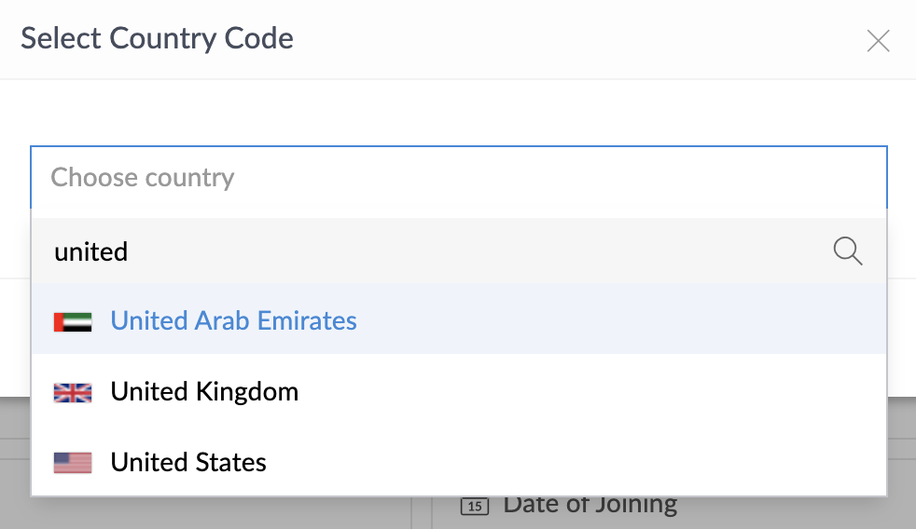Viewport: 916px width, 529px height.
Task: Click the calendar icon beside Date of Joining
Action: coord(475,506)
